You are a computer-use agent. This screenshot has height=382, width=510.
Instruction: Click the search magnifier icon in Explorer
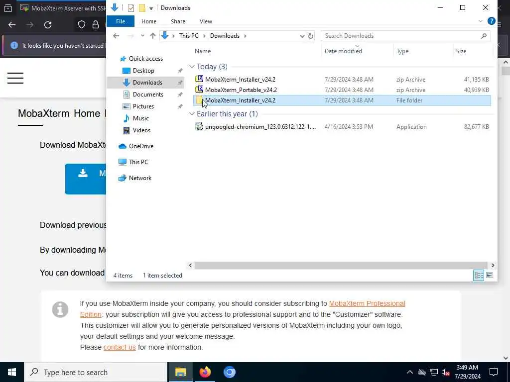[484, 36]
